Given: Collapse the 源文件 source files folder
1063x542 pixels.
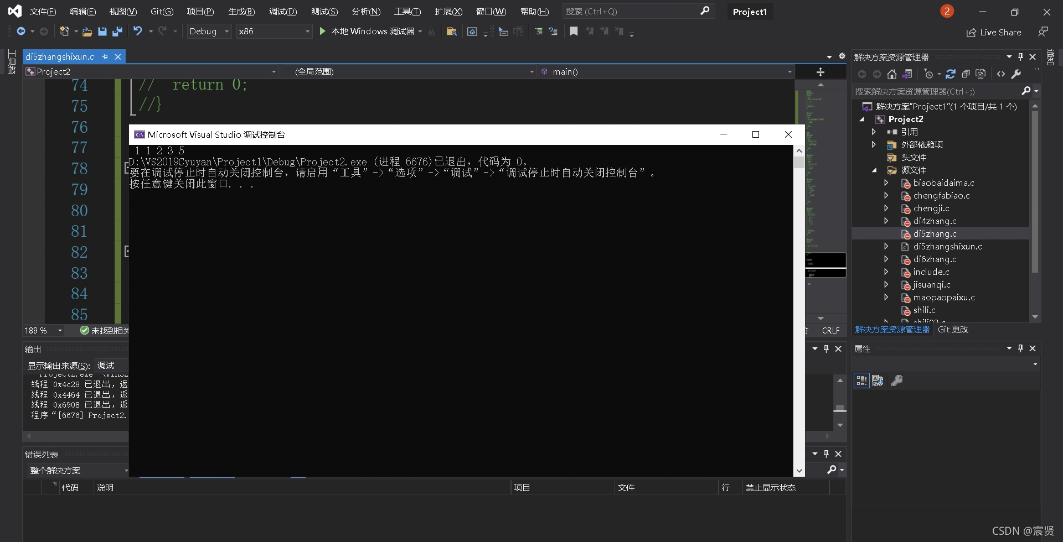Looking at the screenshot, I should pos(874,170).
